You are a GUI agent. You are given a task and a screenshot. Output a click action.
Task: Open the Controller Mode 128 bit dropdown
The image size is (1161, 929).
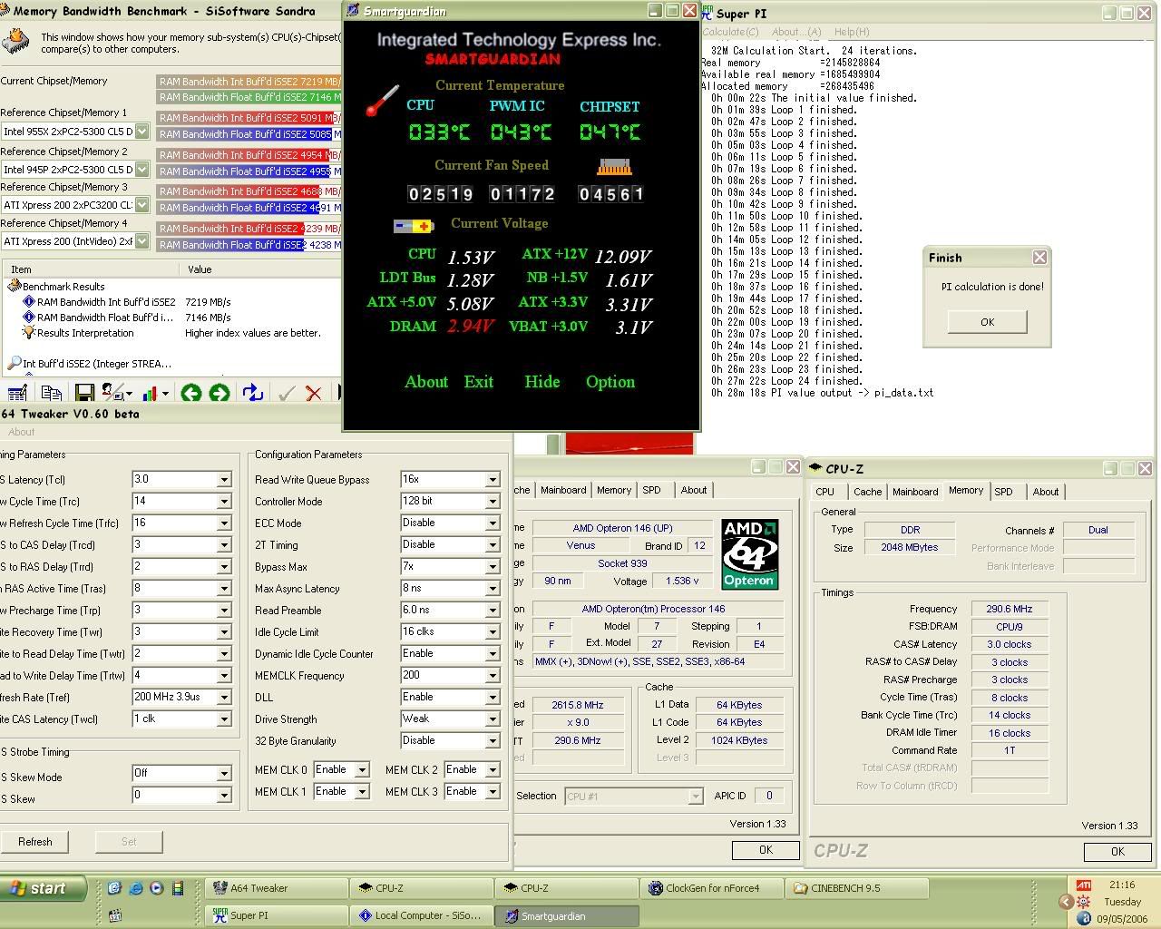pos(493,501)
